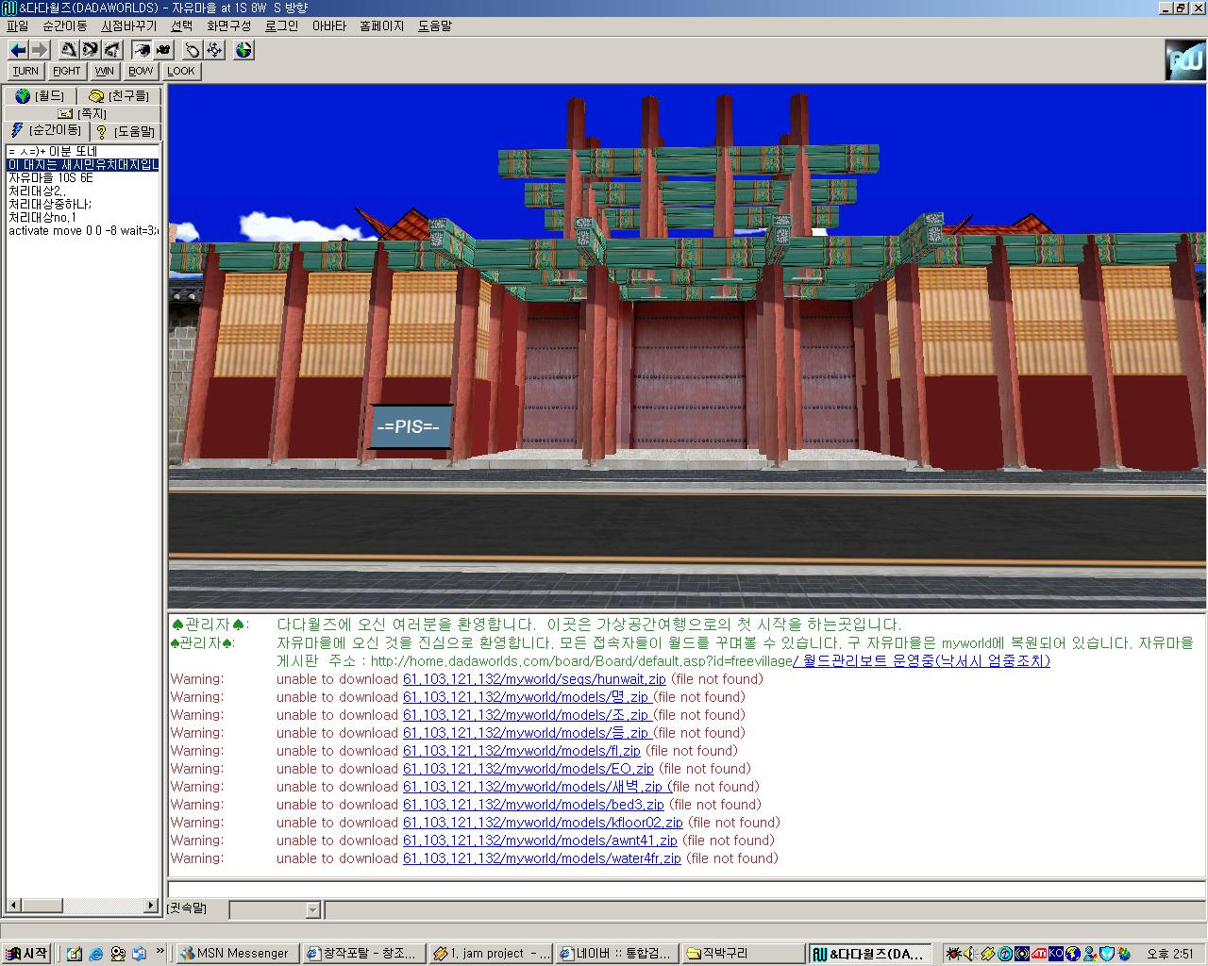1208x966 pixels.
Task: Select teleport entry '처리대상2..'
Action: (83, 191)
